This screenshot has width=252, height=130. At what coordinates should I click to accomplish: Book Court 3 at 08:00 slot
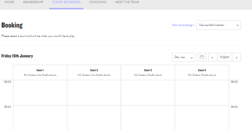pos(148,93)
